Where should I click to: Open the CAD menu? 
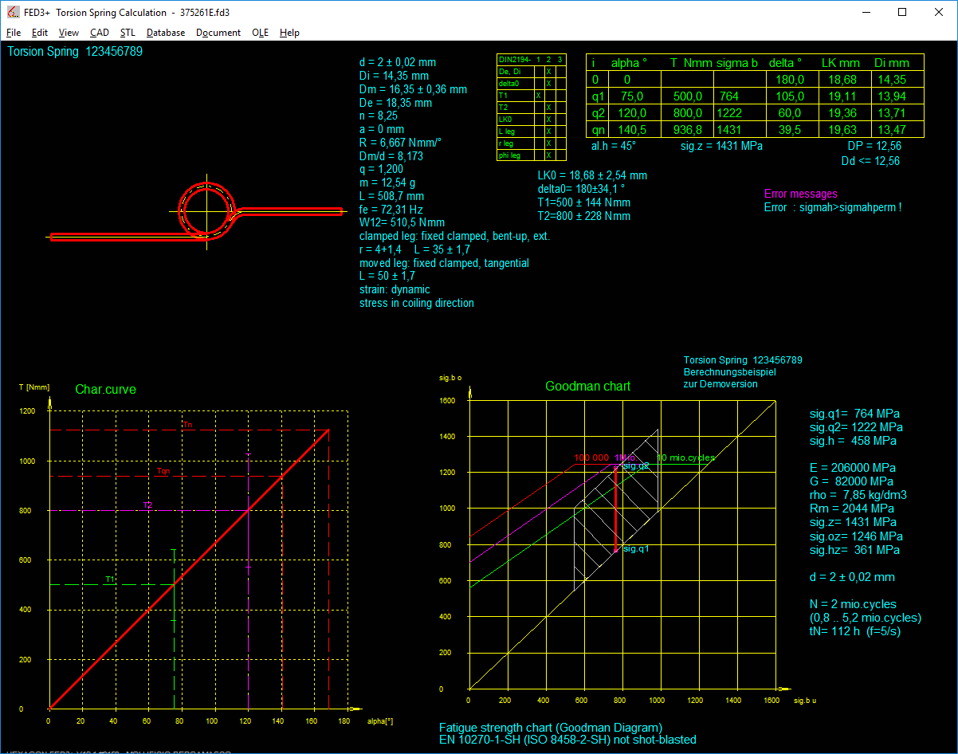tap(100, 33)
